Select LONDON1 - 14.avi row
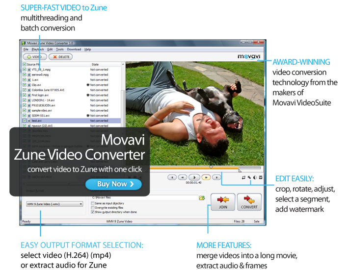 click(x=72, y=100)
